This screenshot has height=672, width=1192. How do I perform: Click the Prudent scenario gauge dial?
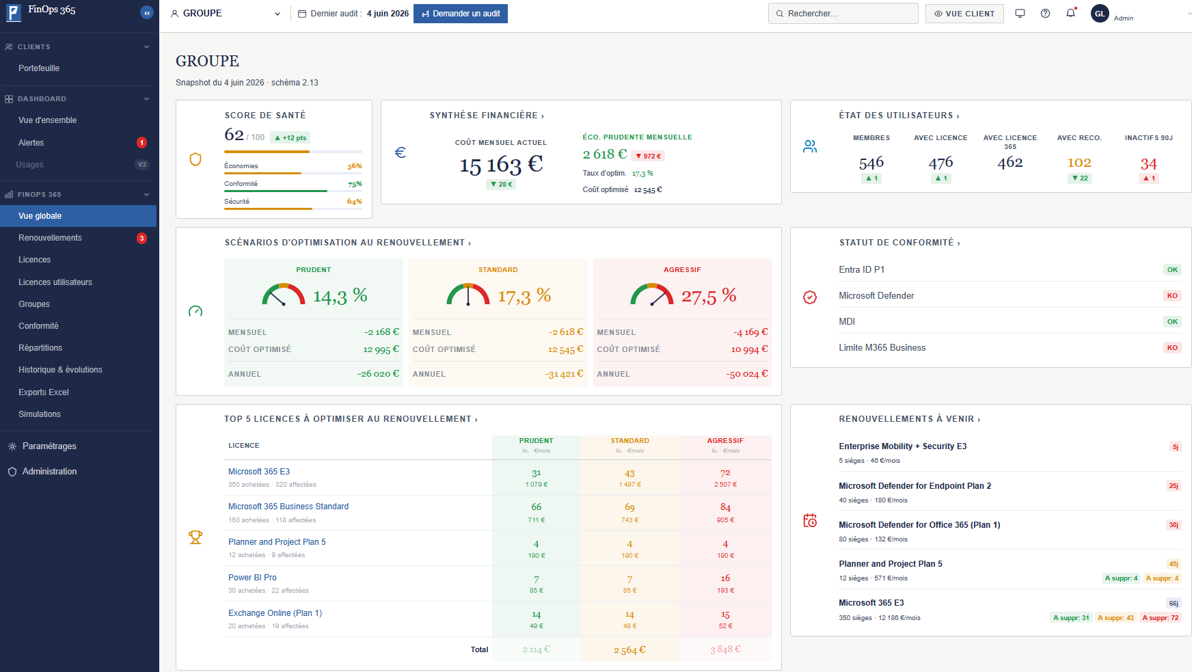(284, 295)
